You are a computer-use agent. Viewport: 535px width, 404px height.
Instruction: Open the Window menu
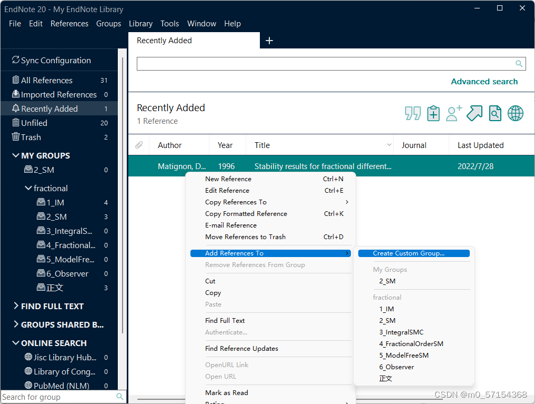pos(201,24)
